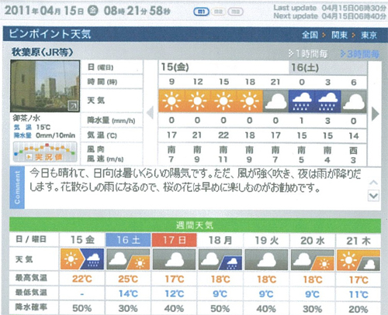Click the cloudy icon at 21 o'clock
Image resolution: width=388 pixels, height=315 pixels.
[275, 101]
